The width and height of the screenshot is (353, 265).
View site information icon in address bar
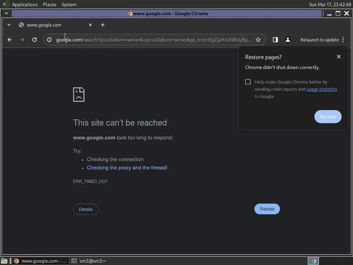click(49, 40)
